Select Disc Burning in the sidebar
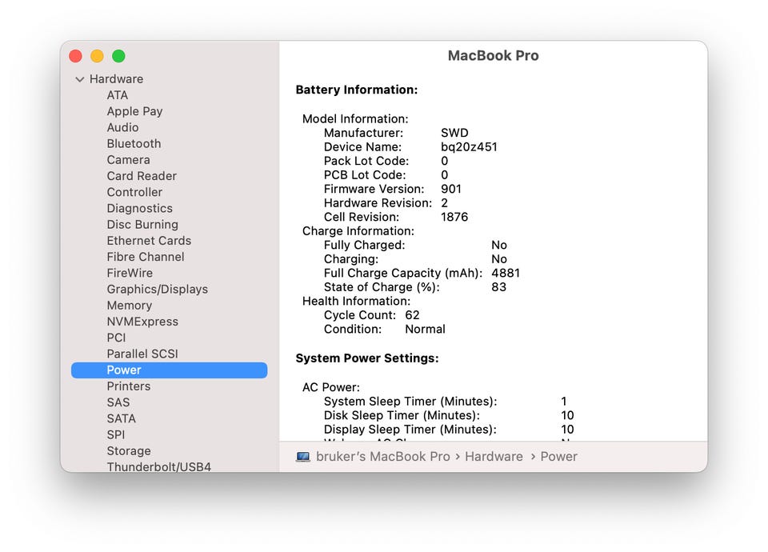 pos(142,224)
